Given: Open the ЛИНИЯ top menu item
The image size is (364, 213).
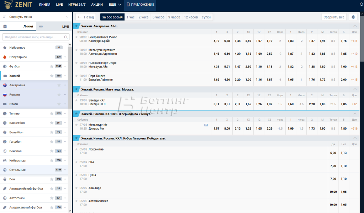Looking at the screenshot, I should (x=44, y=4).
